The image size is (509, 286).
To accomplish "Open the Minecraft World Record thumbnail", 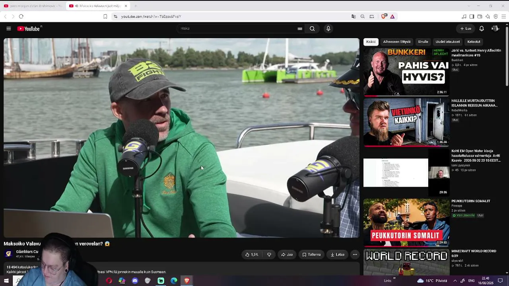I will click(406, 262).
